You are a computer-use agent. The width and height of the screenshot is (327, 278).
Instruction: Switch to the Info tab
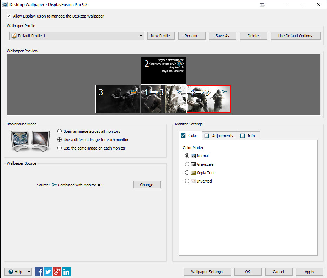point(248,136)
